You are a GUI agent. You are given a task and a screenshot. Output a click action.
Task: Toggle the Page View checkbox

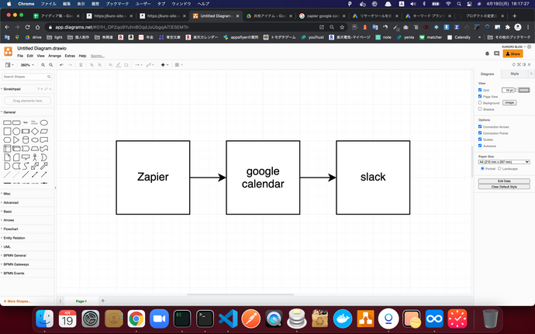480,97
